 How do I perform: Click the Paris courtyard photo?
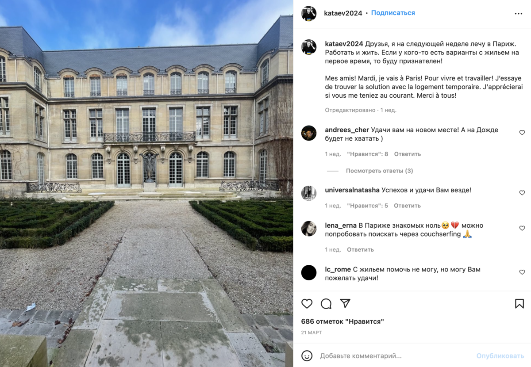(146, 183)
